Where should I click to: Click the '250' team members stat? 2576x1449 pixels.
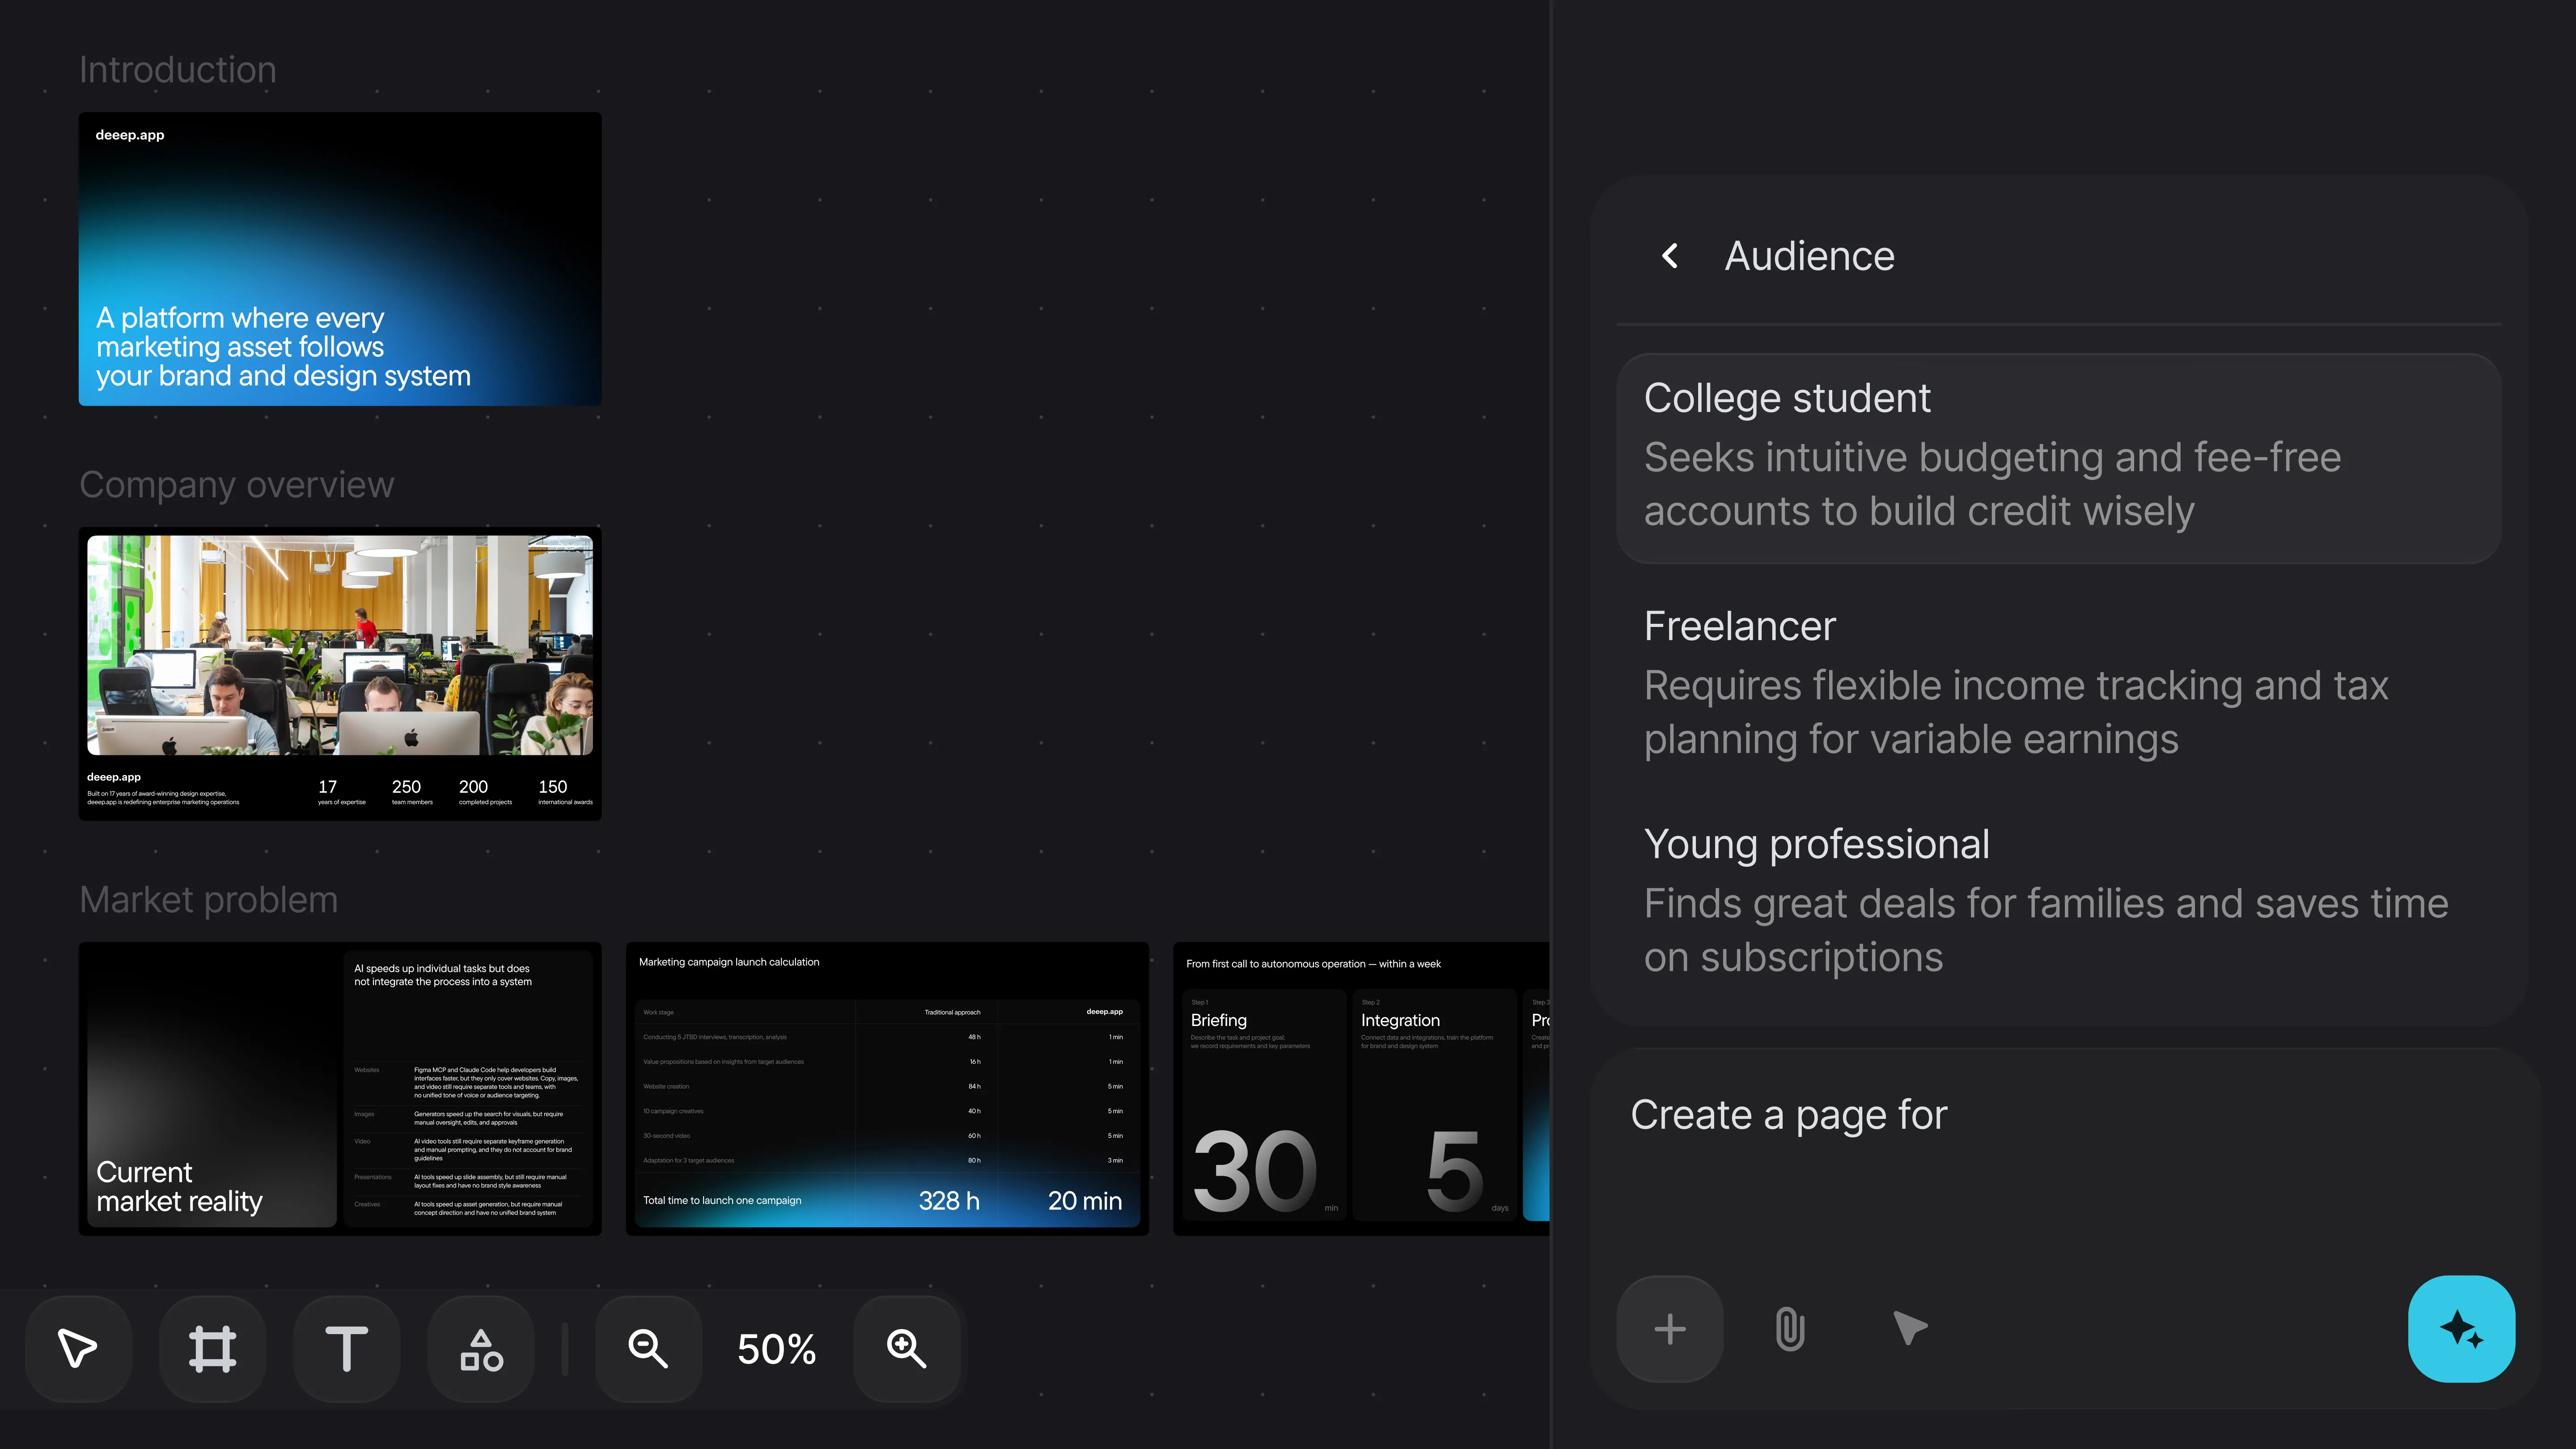(407, 787)
